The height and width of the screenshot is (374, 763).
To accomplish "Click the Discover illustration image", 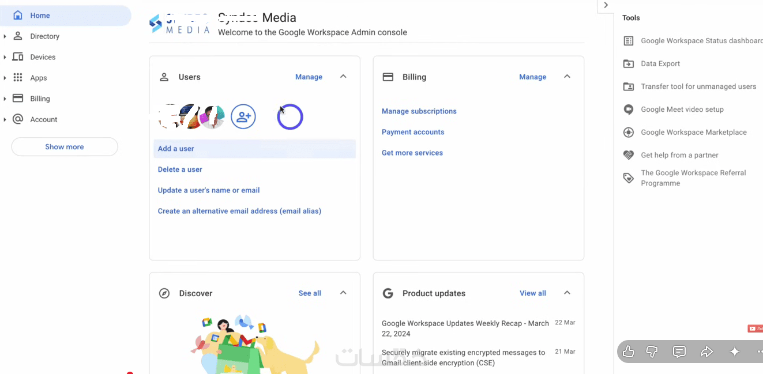I will point(254,344).
